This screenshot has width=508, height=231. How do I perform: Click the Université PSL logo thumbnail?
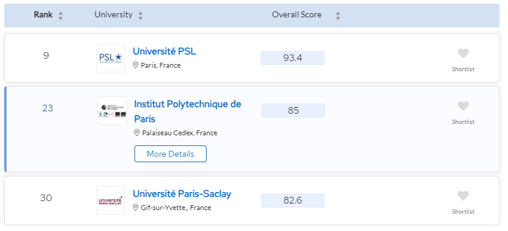pos(110,58)
